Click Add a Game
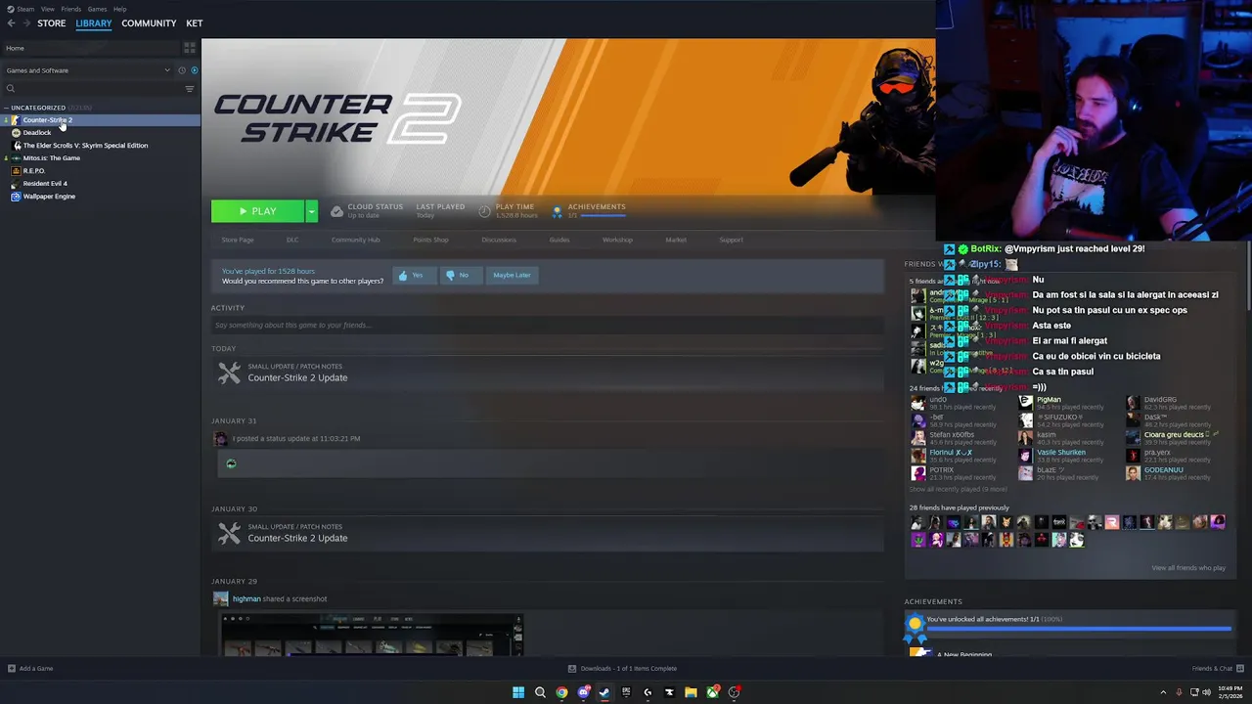The image size is (1252, 704). point(30,669)
